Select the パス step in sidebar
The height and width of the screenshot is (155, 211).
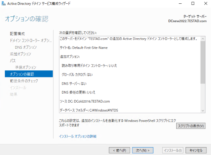[x=13, y=61]
